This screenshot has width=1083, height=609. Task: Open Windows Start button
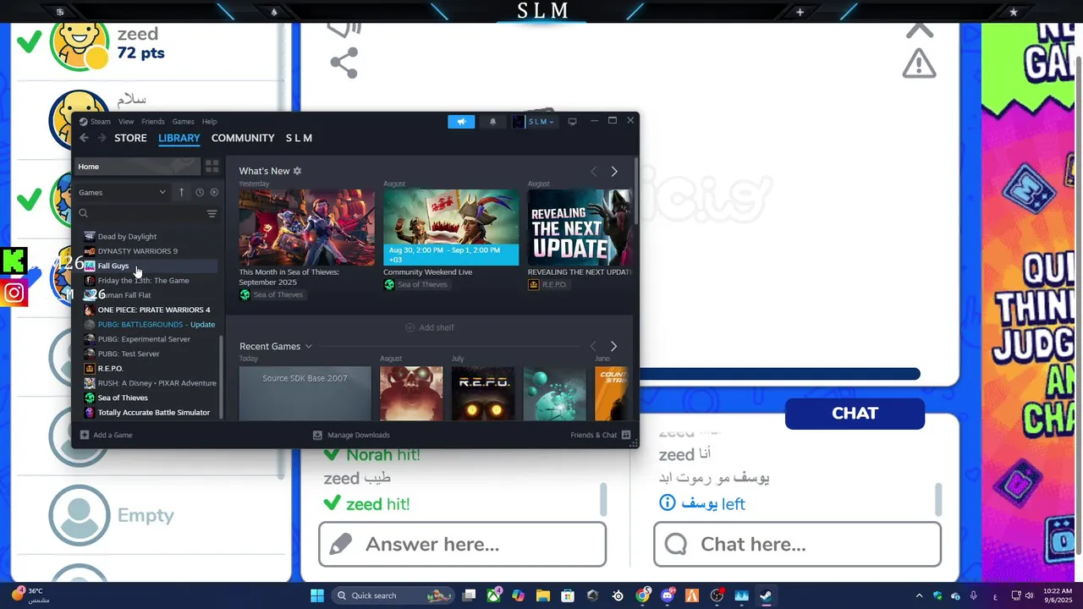pos(317,595)
